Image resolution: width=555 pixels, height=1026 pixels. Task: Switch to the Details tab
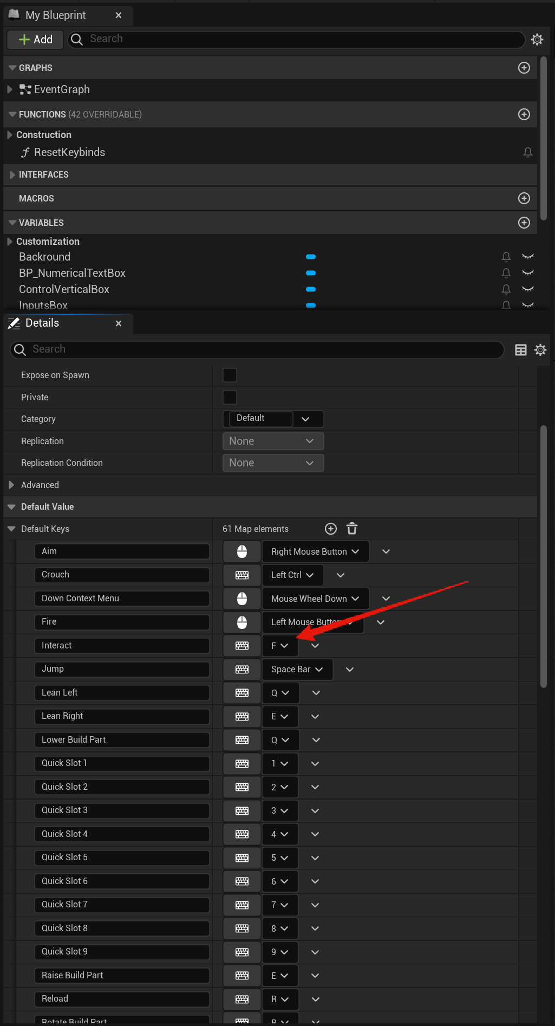click(x=42, y=323)
